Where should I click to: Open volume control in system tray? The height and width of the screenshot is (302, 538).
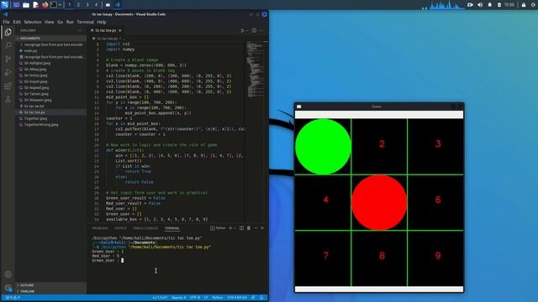(x=480, y=5)
